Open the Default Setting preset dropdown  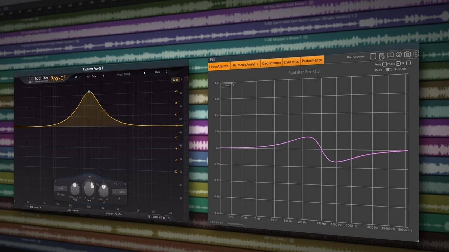pyautogui.click(x=123, y=74)
